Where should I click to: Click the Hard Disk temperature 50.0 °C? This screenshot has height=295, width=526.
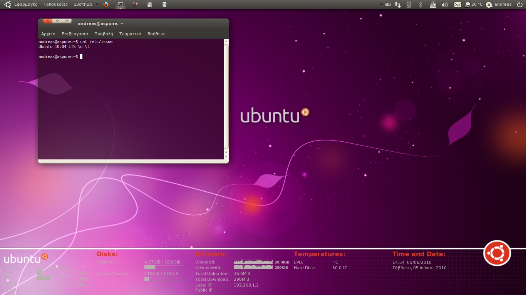coord(340,268)
